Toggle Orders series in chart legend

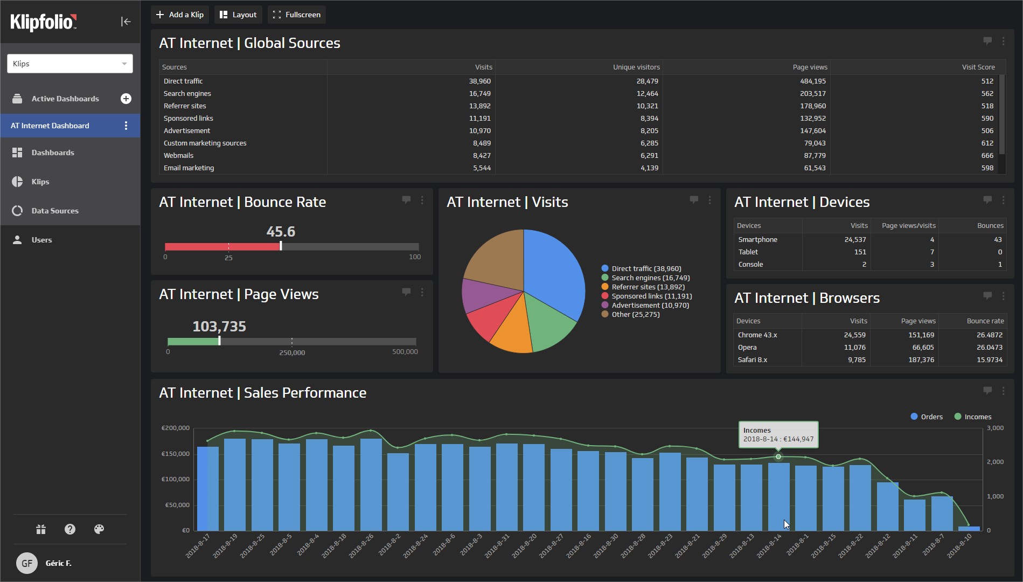[x=927, y=417]
